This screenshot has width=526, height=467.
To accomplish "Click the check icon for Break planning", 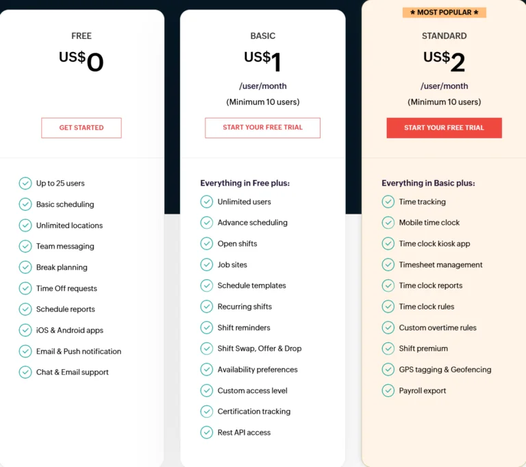I will (x=25, y=267).
